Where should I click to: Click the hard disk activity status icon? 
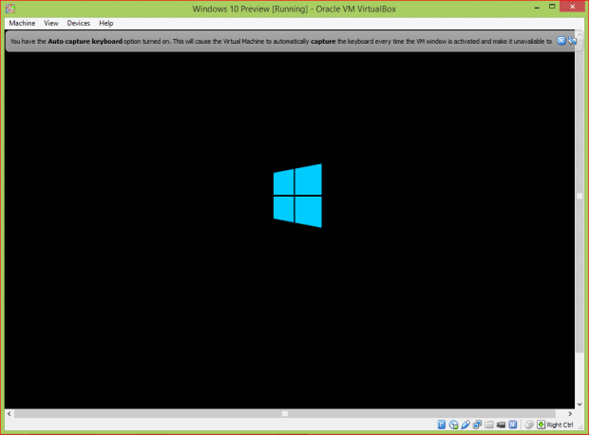(442, 425)
